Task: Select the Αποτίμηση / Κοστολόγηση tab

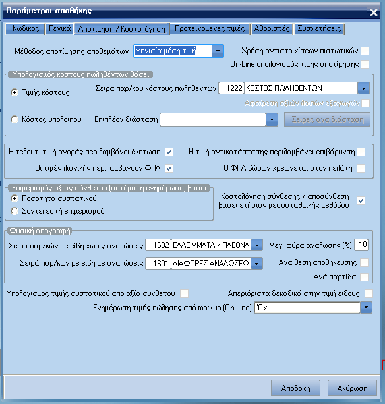Action: pos(122,29)
